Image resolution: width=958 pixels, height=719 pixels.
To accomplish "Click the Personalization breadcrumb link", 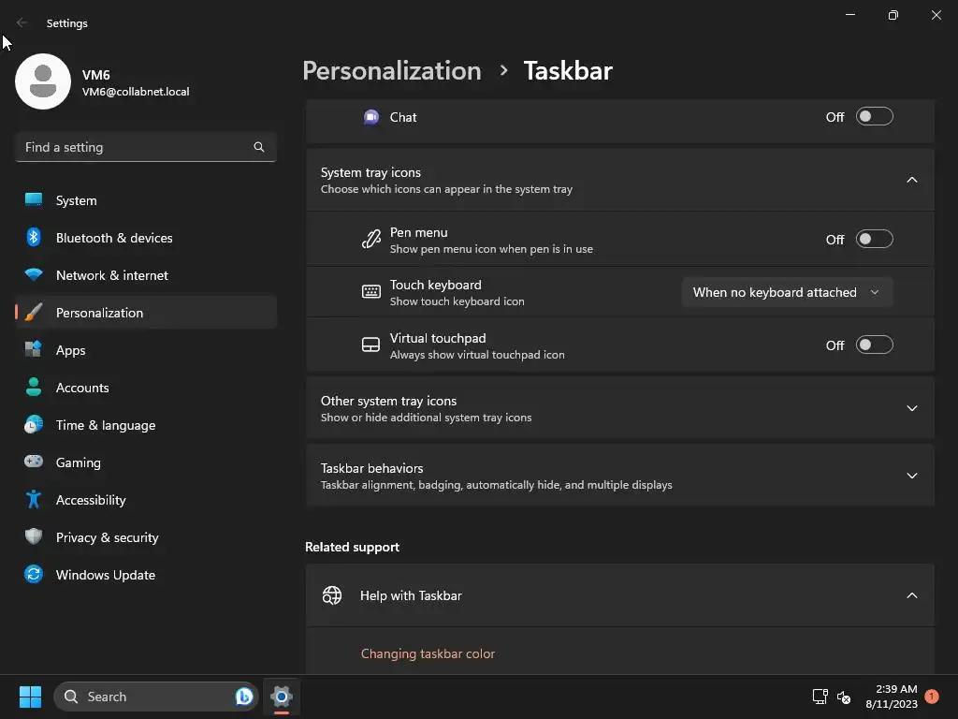I will click(x=392, y=71).
